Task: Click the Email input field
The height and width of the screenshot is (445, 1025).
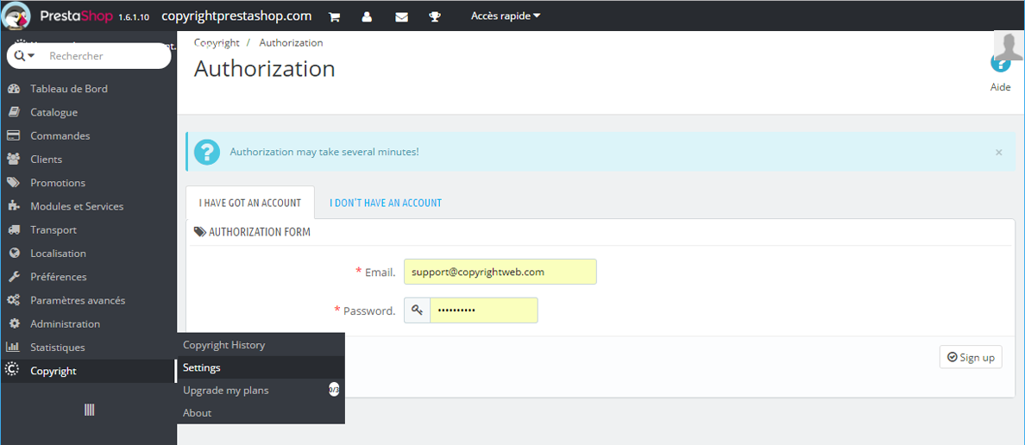Action: coord(500,272)
